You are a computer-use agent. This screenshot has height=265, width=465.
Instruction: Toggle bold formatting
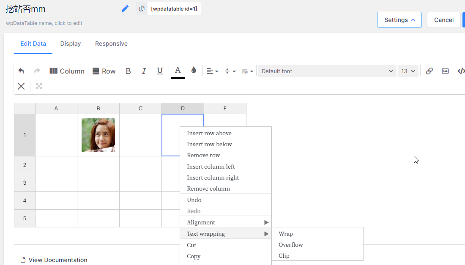pyautogui.click(x=128, y=71)
